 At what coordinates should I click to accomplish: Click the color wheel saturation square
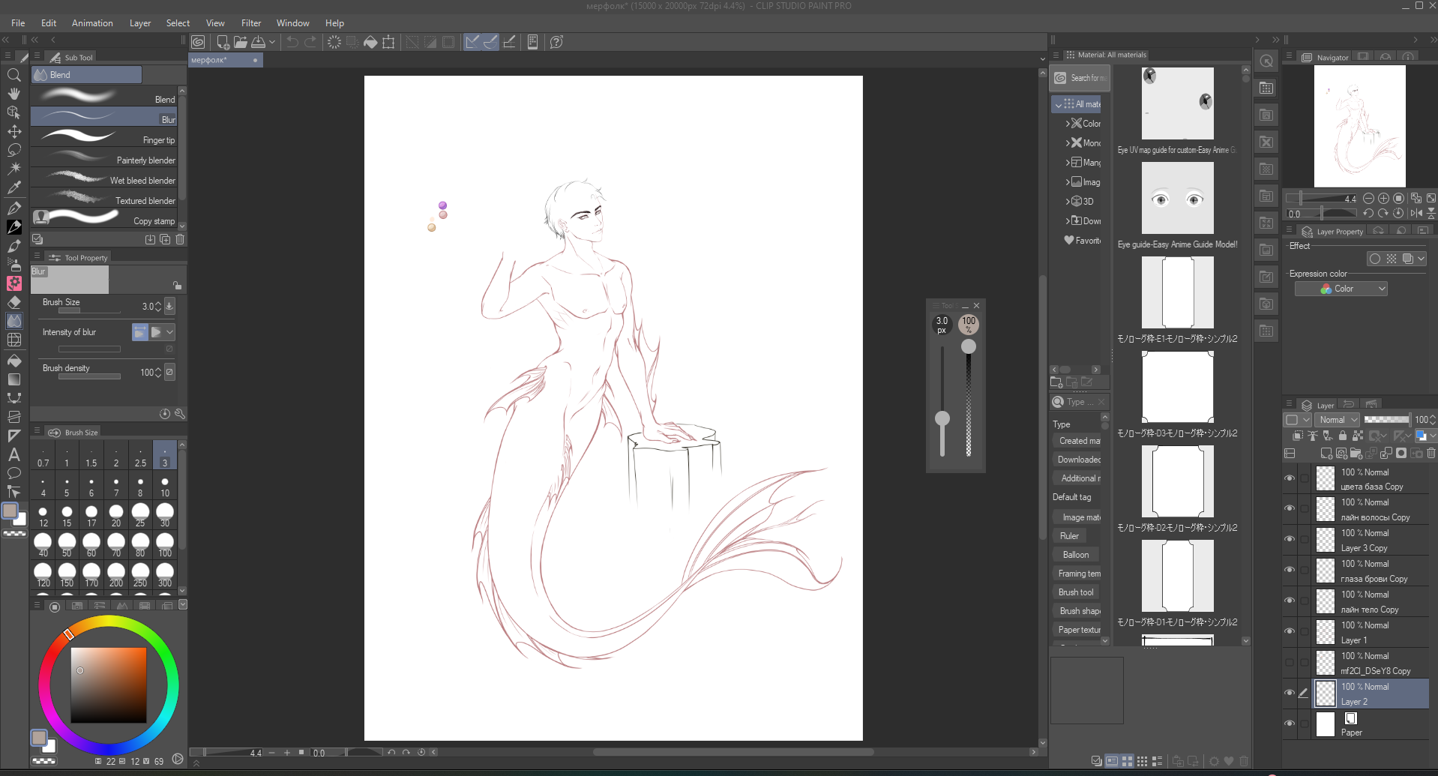tap(109, 685)
